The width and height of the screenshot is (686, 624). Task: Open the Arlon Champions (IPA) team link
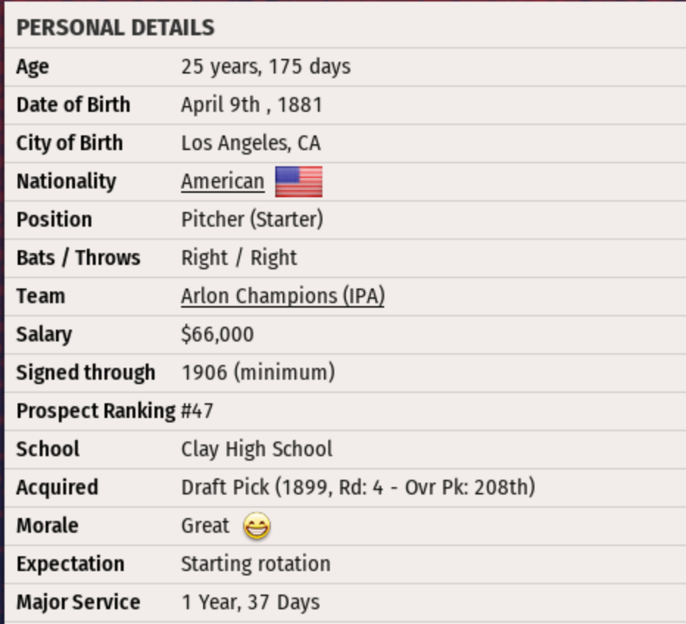tap(283, 296)
